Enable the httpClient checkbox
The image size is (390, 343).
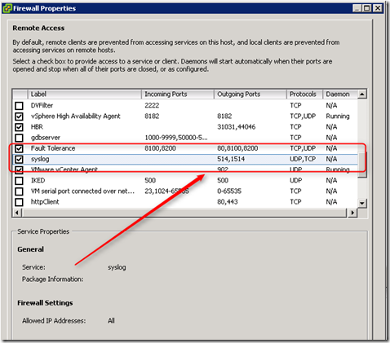tap(19, 202)
